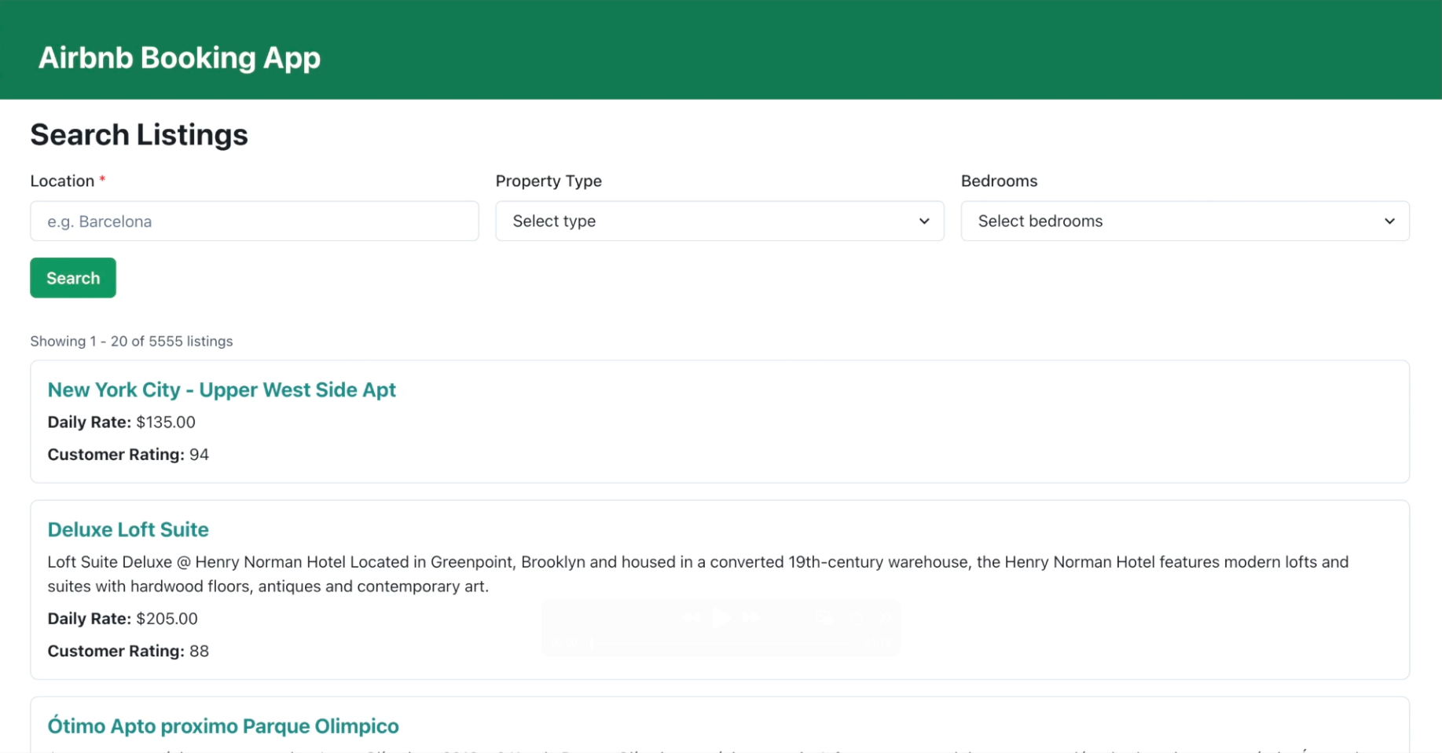Open the double-chevron more options in the player
Viewport: 1442px width, 753px height.
[x=886, y=618]
